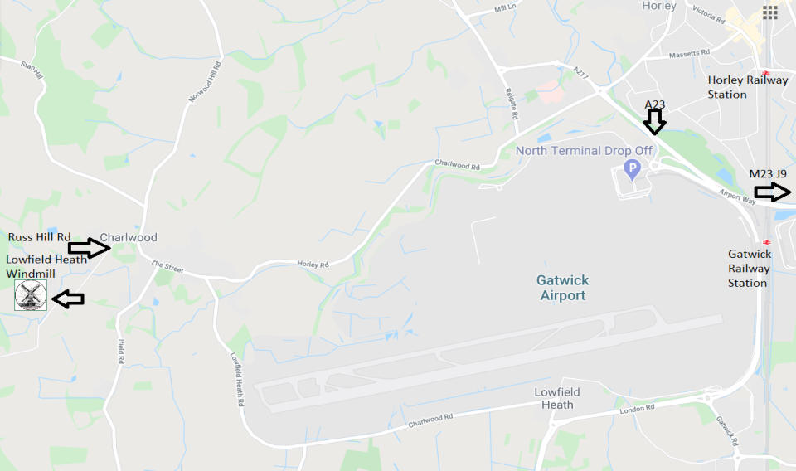Click the arrow pointing to Charlwood
Viewport: 796px width, 471px height.
pos(90,248)
